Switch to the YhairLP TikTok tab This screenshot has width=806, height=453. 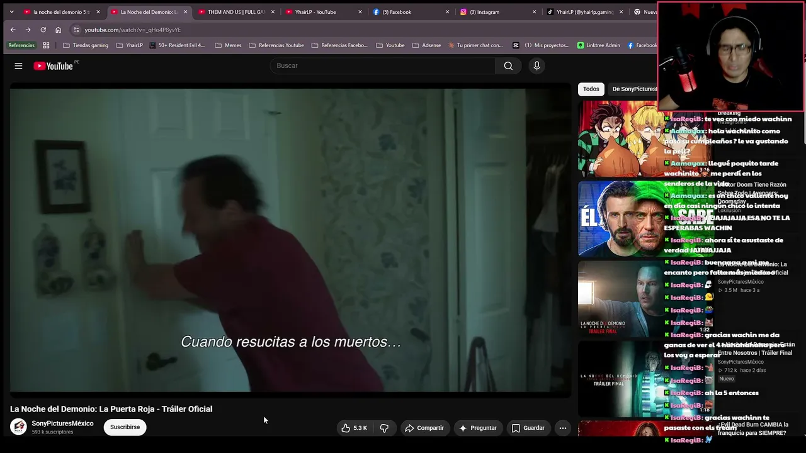pyautogui.click(x=585, y=12)
